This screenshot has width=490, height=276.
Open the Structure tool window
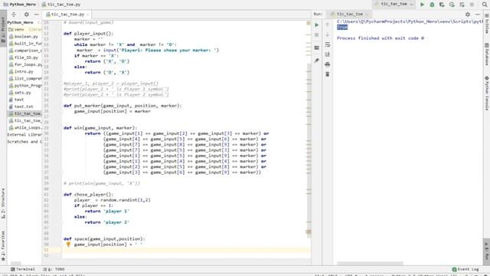pyautogui.click(x=3, y=203)
